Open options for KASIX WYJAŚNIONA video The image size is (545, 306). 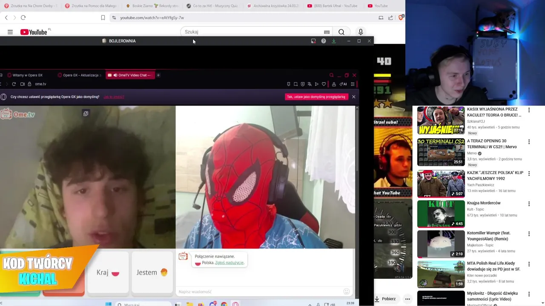pyautogui.click(x=529, y=110)
